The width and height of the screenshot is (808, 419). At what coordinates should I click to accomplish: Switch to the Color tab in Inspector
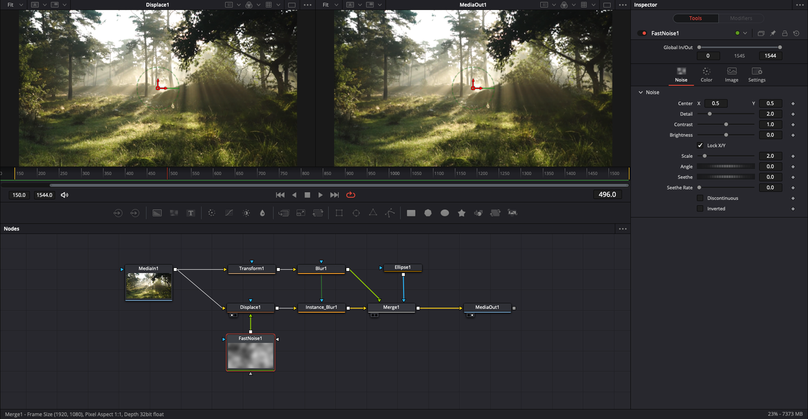[x=706, y=75]
